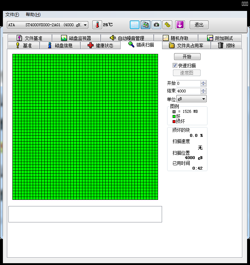
Task: Click the 附加测试 tab icon
Action: pos(210,38)
